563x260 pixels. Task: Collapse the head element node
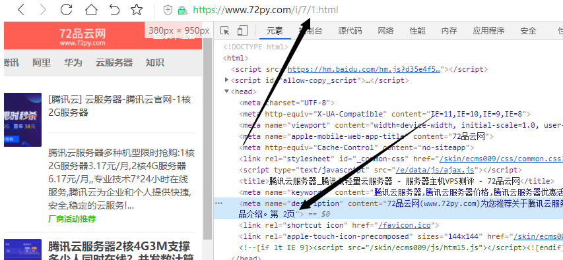(226, 91)
